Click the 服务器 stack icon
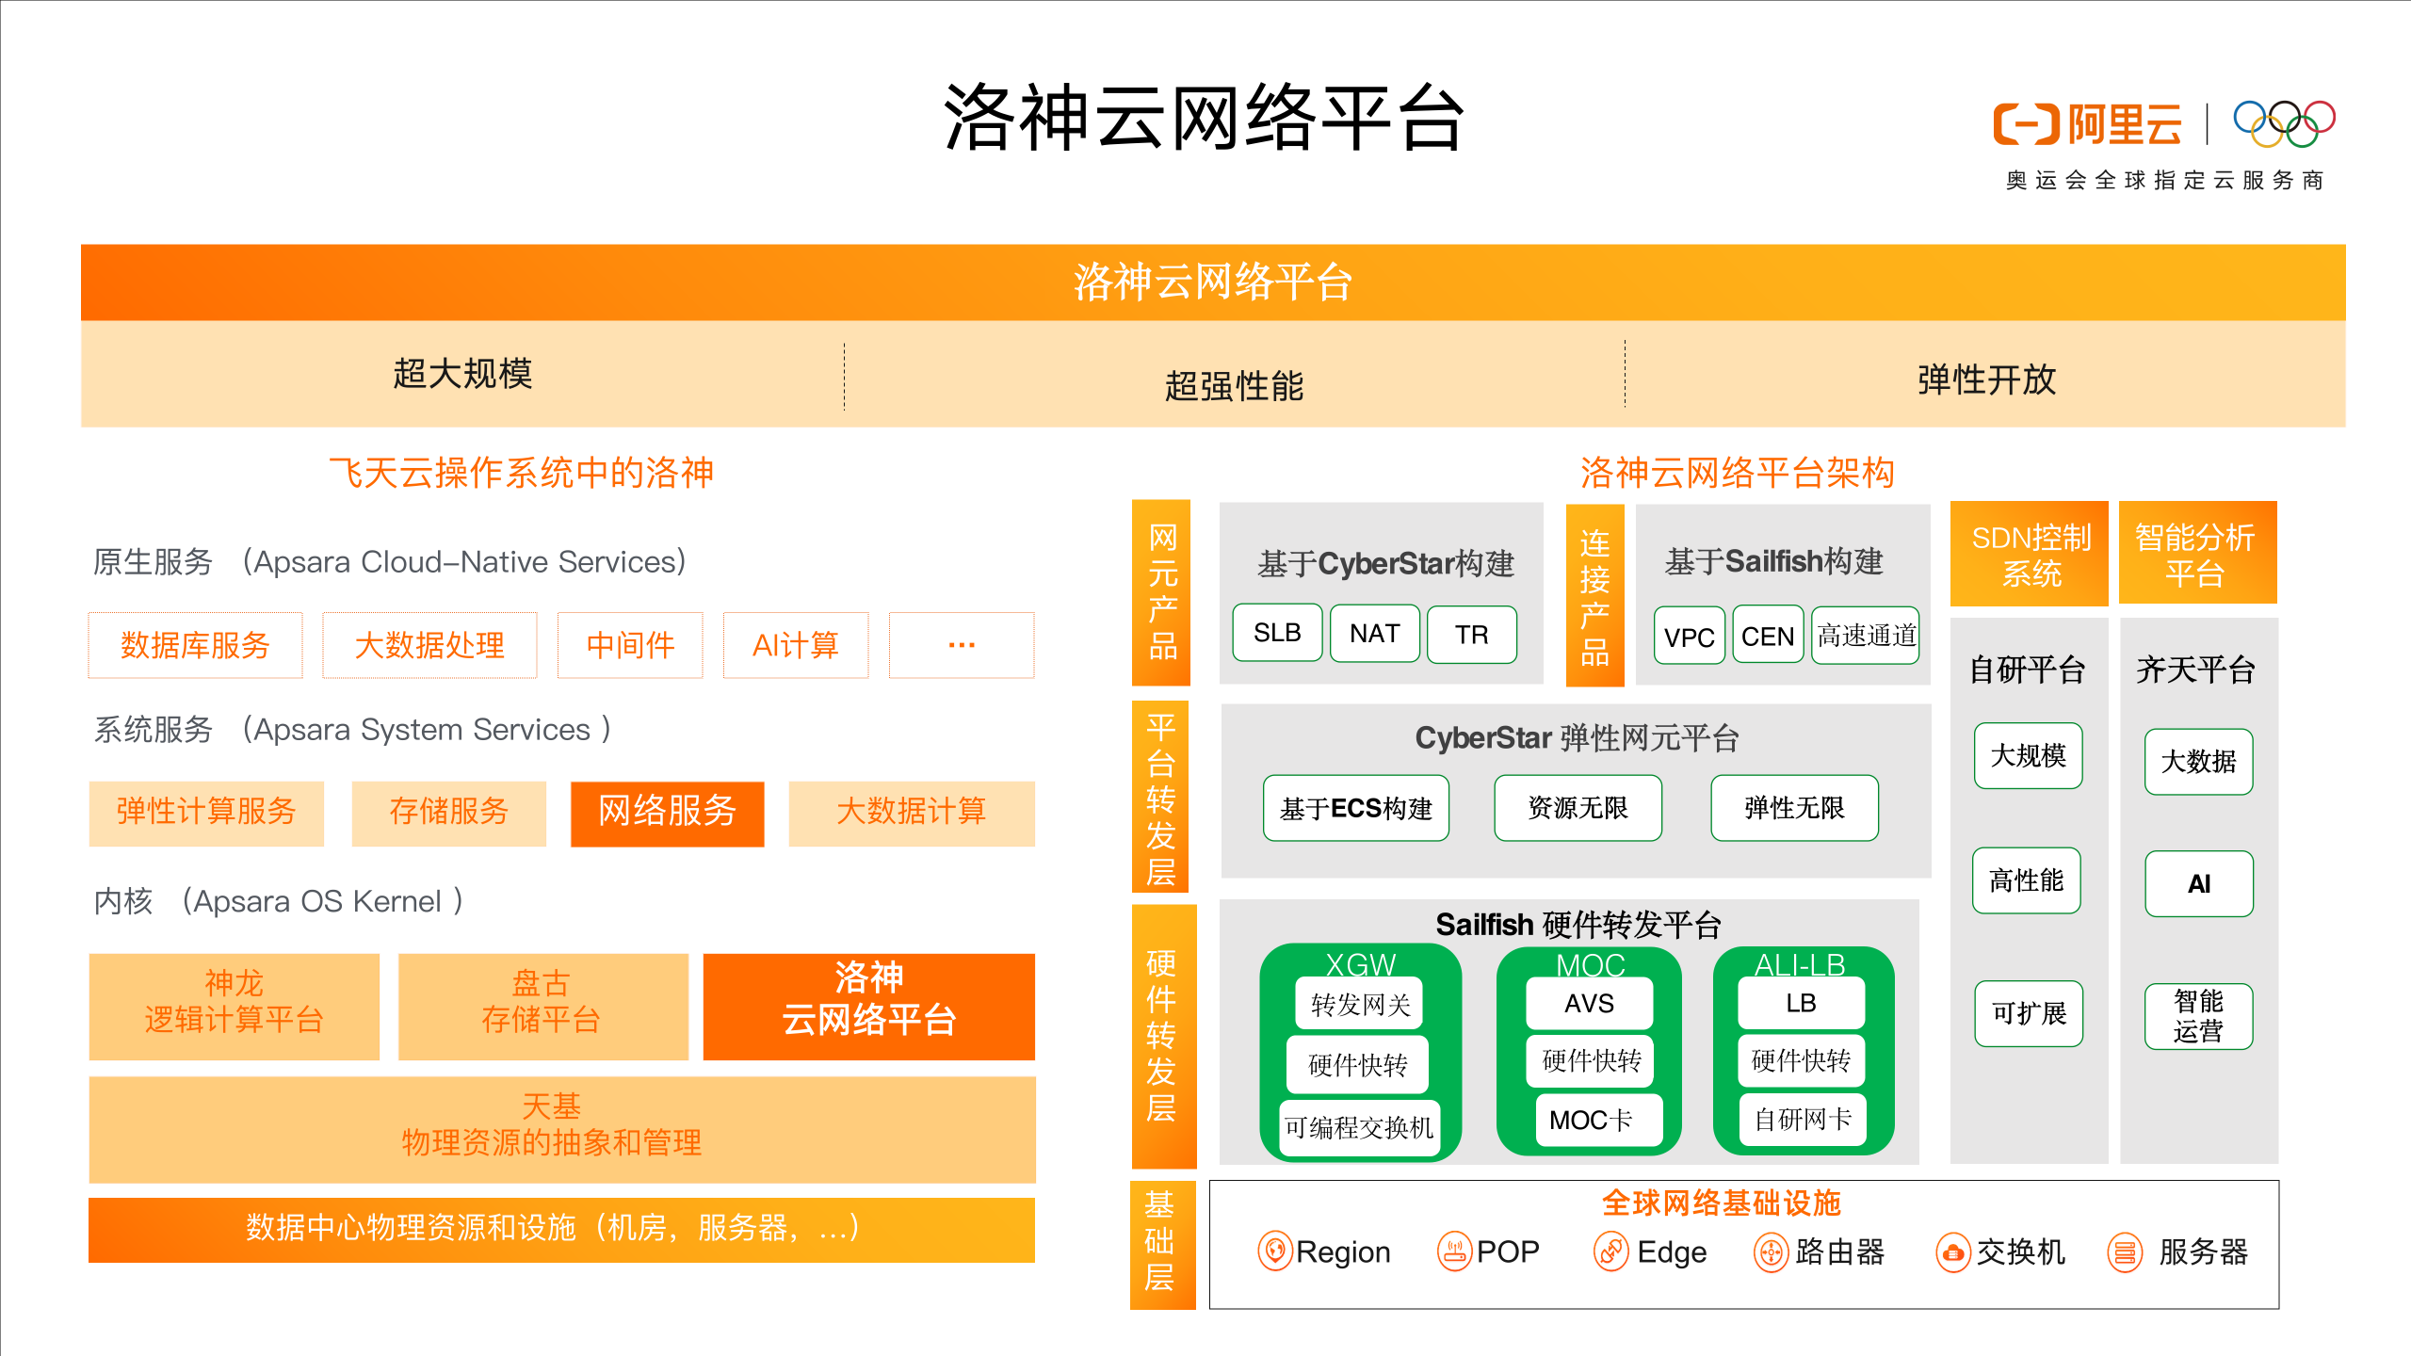Viewport: 2411px width, 1356px height. coord(2126,1253)
